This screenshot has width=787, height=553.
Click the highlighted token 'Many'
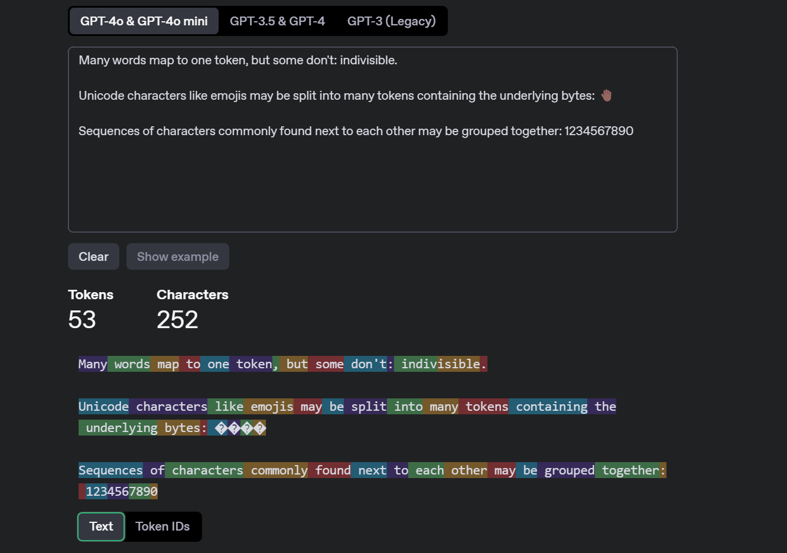point(93,364)
